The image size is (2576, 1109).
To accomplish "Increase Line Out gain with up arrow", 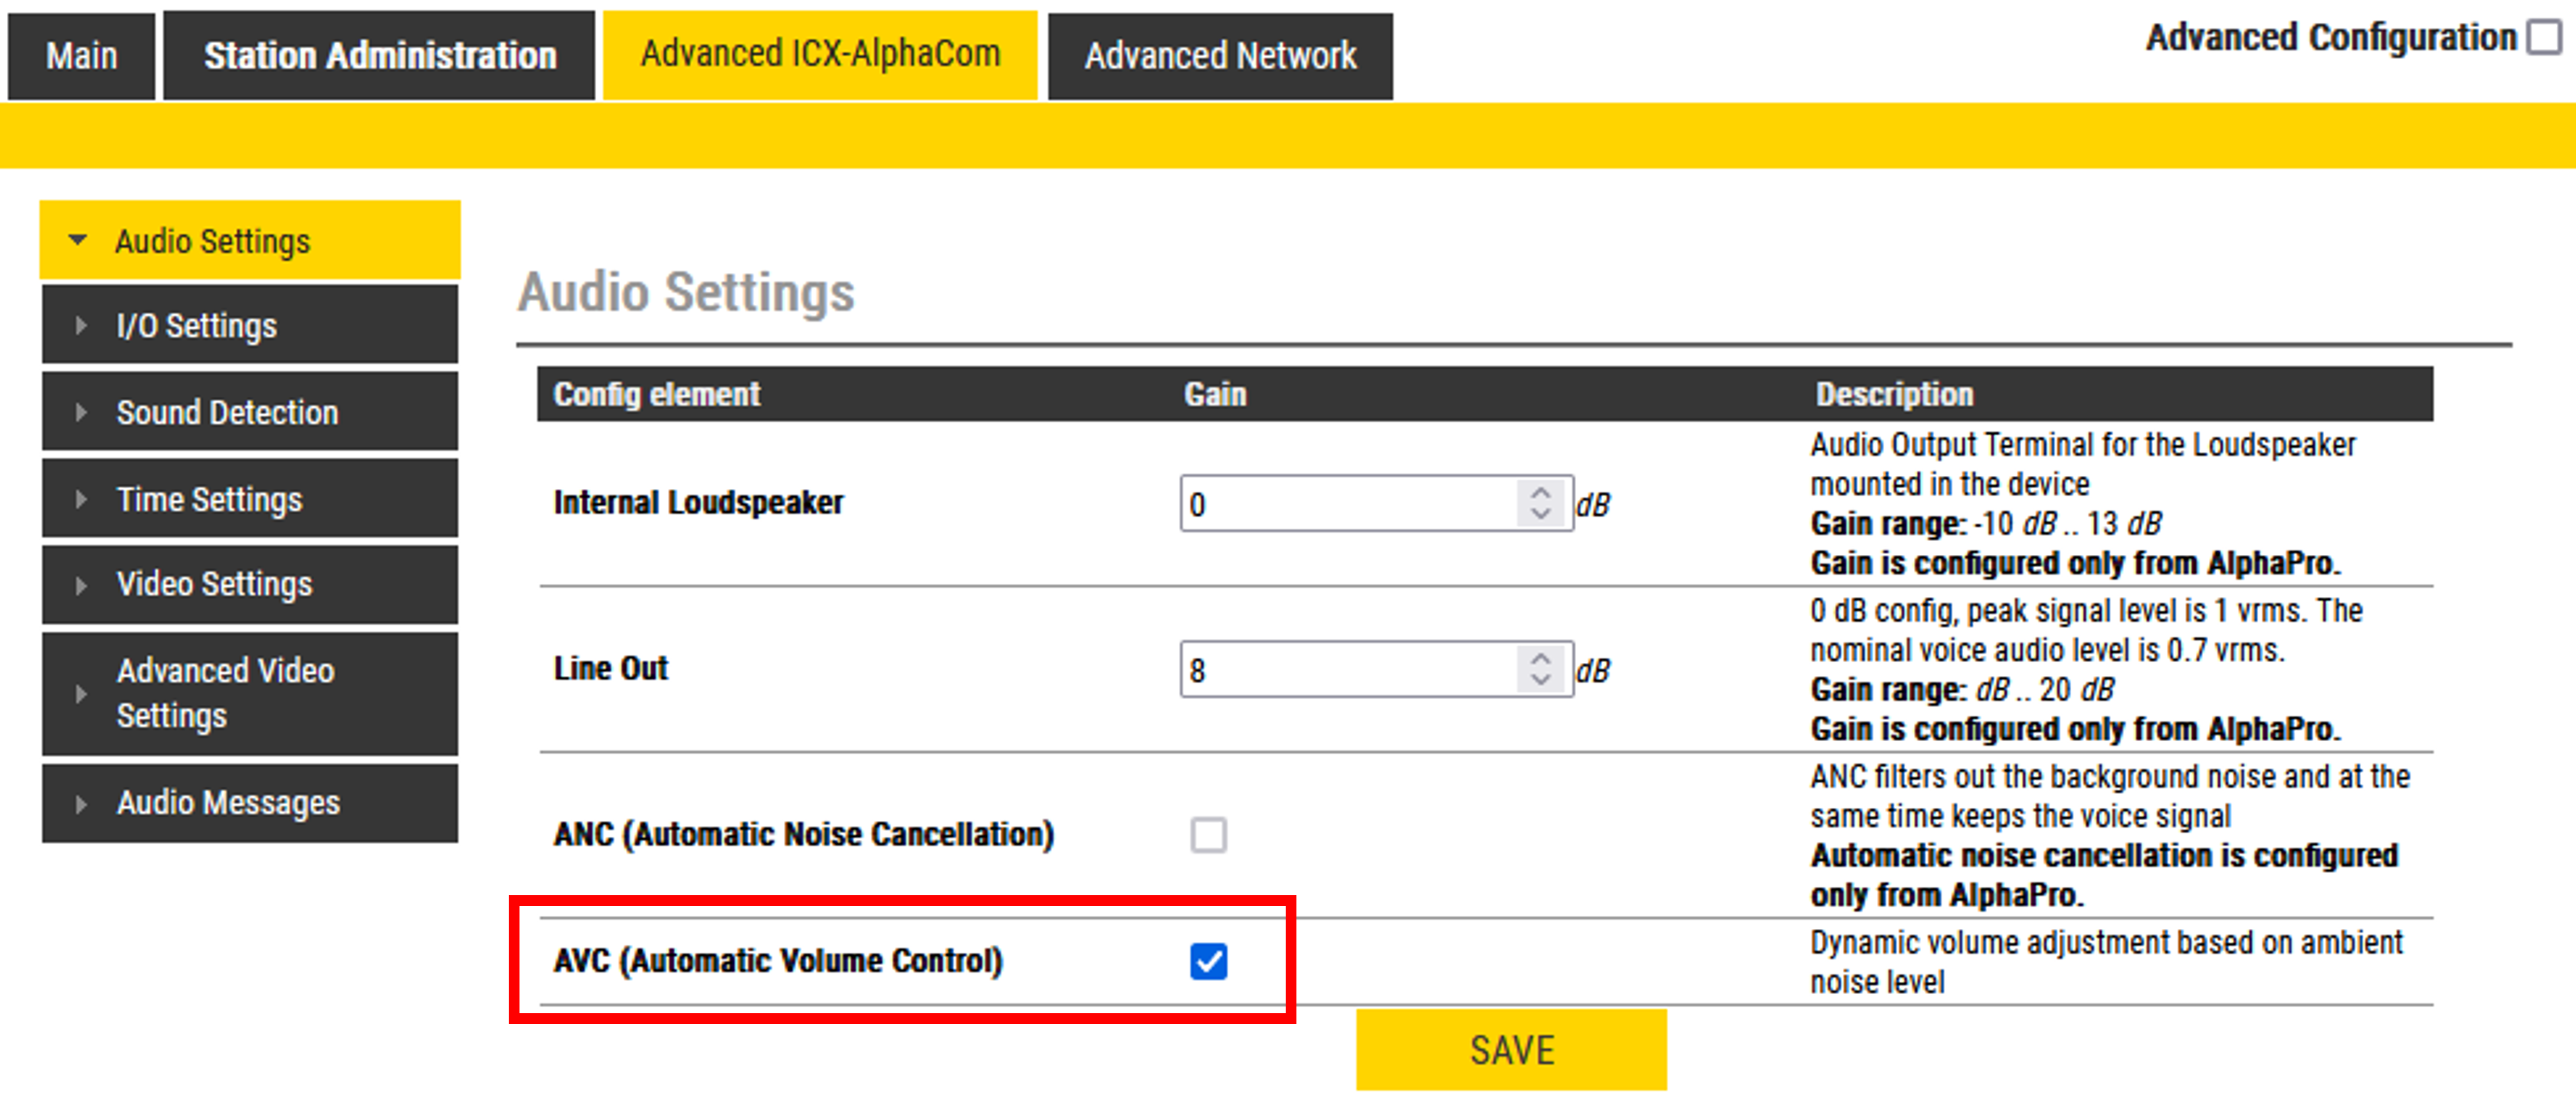I will [1540, 659].
